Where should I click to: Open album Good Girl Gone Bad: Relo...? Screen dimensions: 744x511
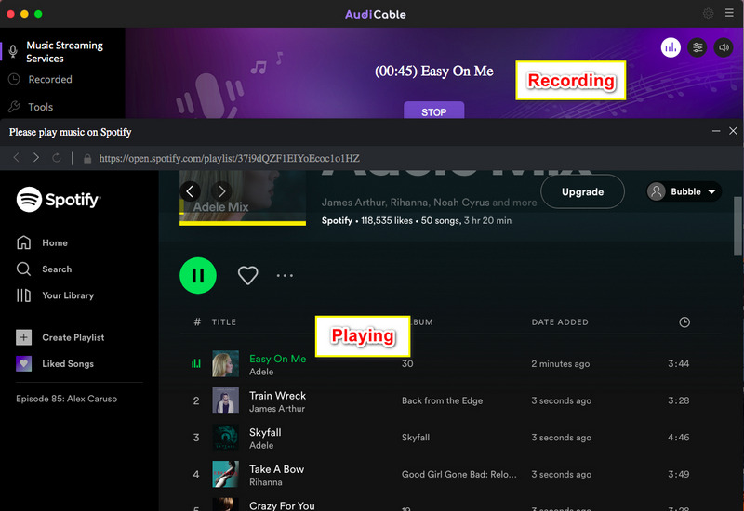pos(458,474)
